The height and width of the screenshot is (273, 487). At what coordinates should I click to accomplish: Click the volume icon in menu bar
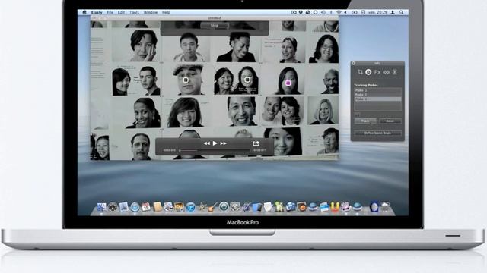pos(345,12)
